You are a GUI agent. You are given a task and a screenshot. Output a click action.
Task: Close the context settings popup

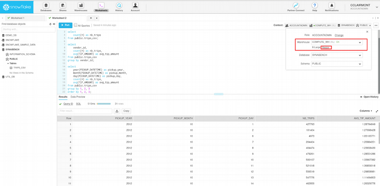pos(367,32)
